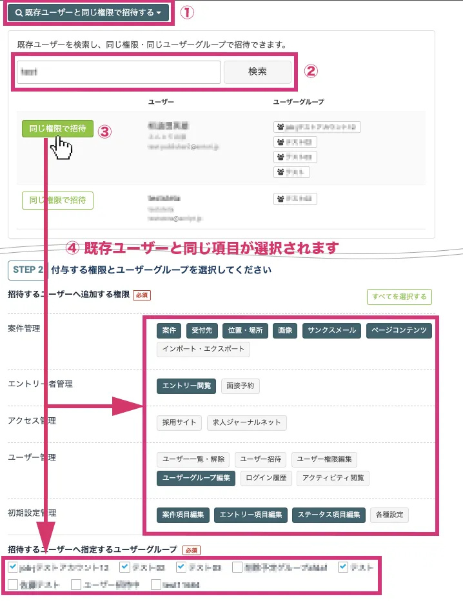Enable the 面接予約 permission
This screenshot has width=463, height=601.
(240, 386)
